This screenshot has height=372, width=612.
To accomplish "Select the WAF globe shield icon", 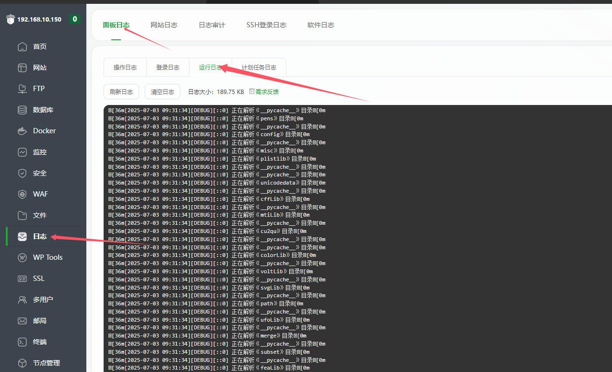I will [22, 194].
